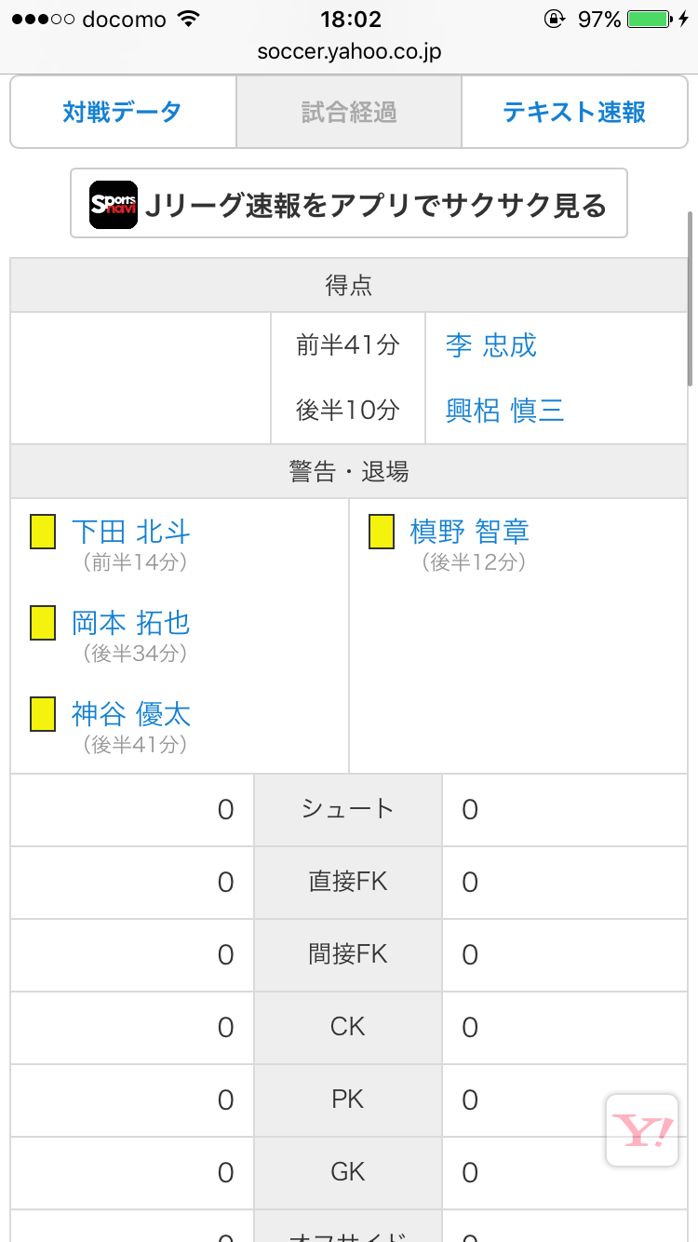Image resolution: width=698 pixels, height=1242 pixels.
Task: Open Jリーグ速報をアプリでサクサク見る banner
Action: (349, 204)
